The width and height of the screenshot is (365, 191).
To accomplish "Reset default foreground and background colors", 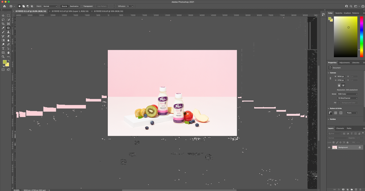I will [x=3, y=66].
